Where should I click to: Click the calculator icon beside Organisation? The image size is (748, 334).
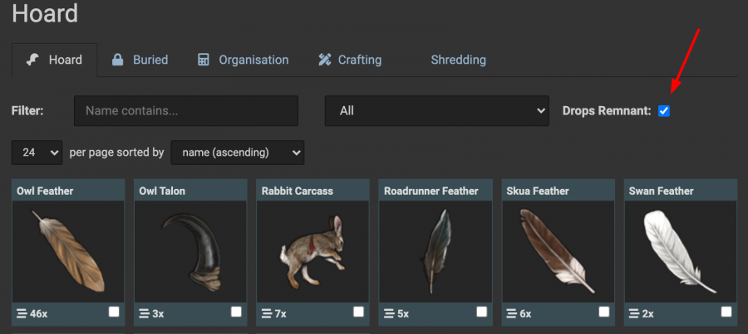[204, 60]
